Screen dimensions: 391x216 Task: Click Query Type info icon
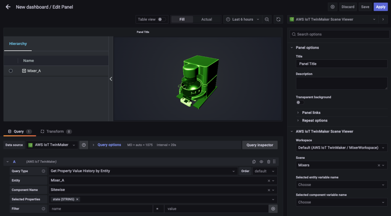click(x=44, y=171)
